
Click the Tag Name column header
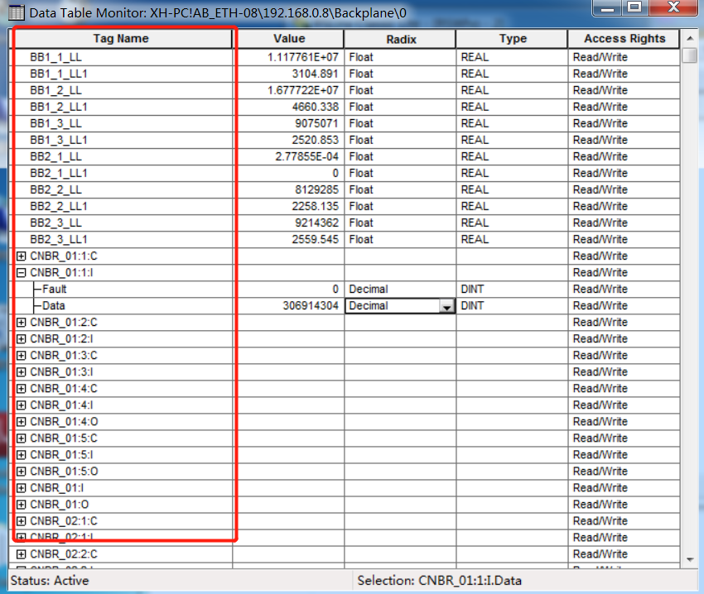click(121, 39)
